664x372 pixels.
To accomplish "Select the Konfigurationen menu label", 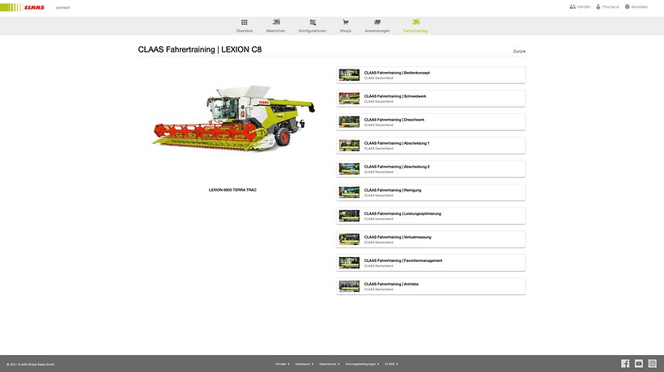I will [313, 31].
